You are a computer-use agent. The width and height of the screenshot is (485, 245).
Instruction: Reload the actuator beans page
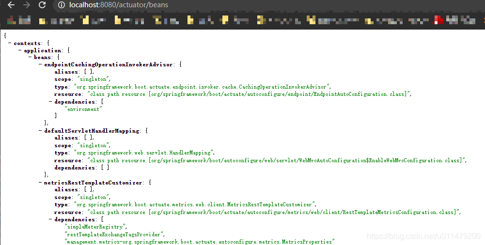42,5
